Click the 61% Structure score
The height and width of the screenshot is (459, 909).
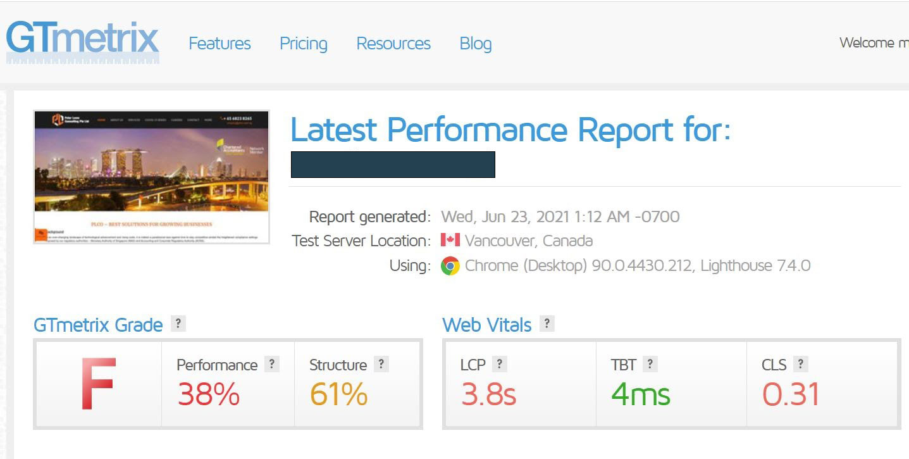[x=338, y=394]
